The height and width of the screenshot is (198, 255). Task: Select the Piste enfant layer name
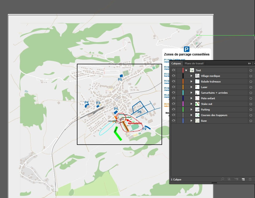pyautogui.click(x=208, y=98)
